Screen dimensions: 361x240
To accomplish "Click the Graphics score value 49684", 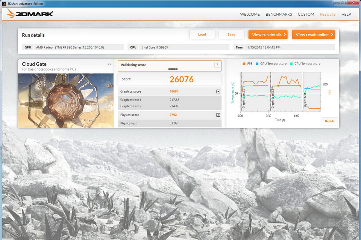I will (x=174, y=91).
